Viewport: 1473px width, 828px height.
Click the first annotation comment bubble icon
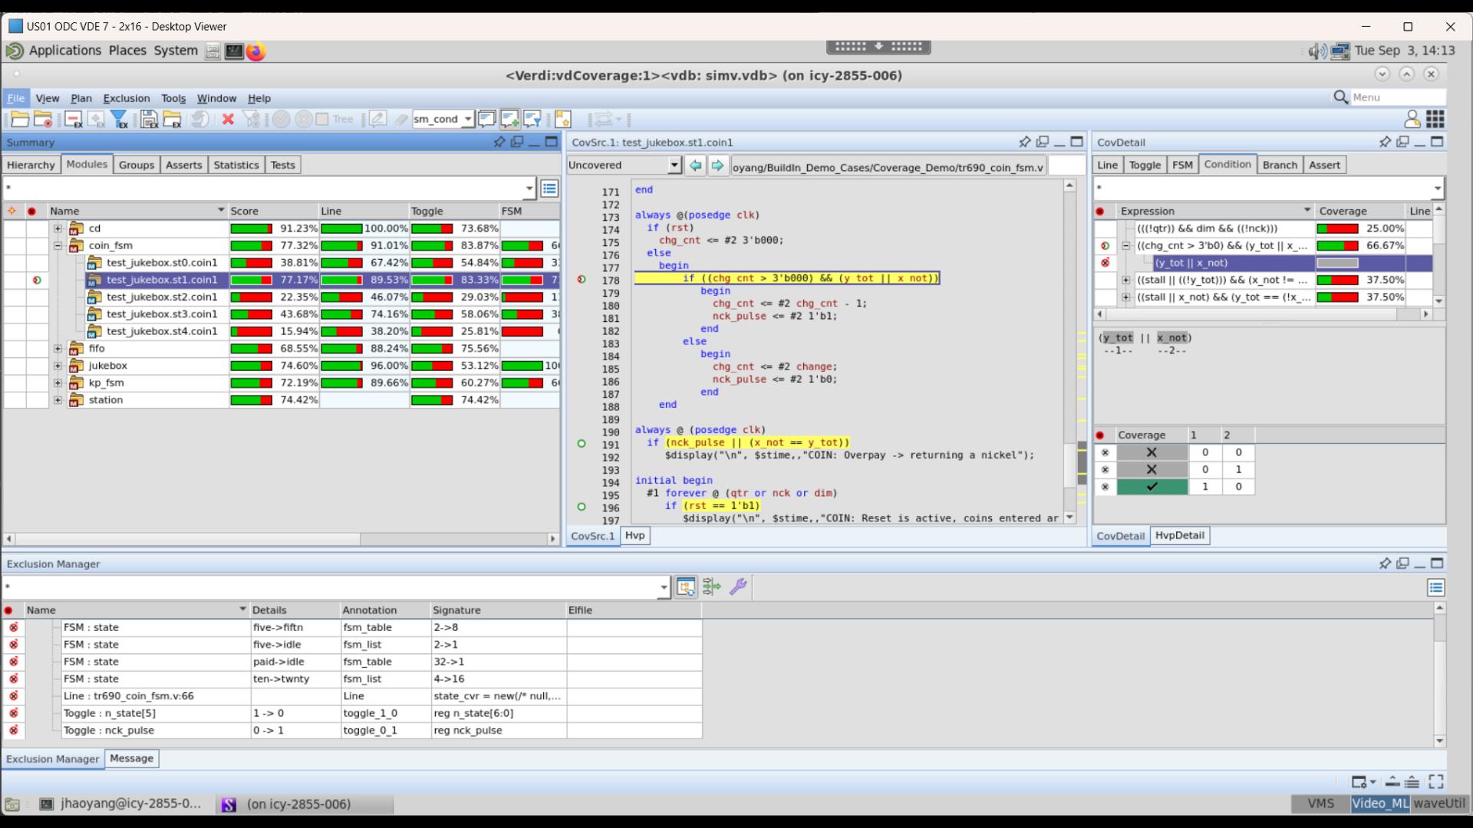pos(486,119)
